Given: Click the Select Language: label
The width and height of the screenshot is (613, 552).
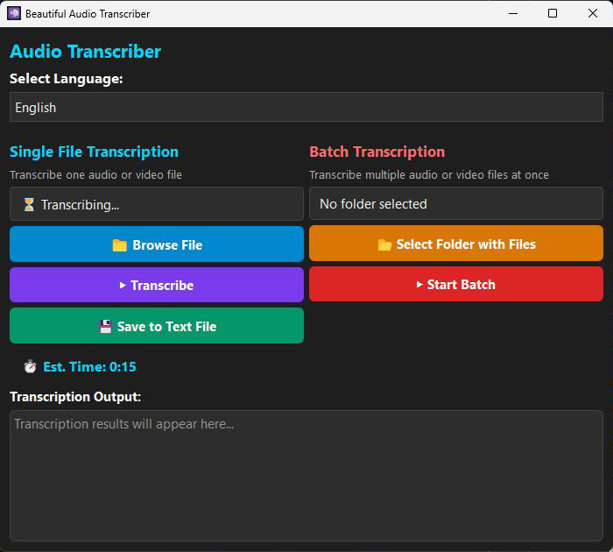Looking at the screenshot, I should (66, 79).
